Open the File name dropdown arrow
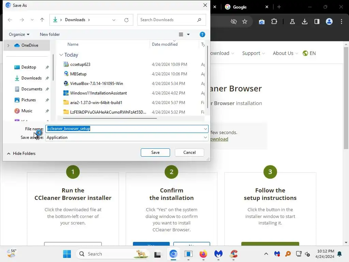349x262 pixels. coord(205,129)
